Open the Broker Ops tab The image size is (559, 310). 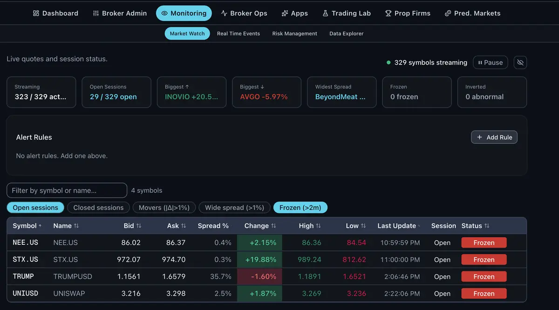point(244,13)
